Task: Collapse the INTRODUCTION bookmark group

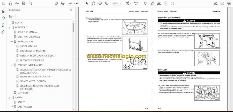Action: pyautogui.click(x=12, y=41)
